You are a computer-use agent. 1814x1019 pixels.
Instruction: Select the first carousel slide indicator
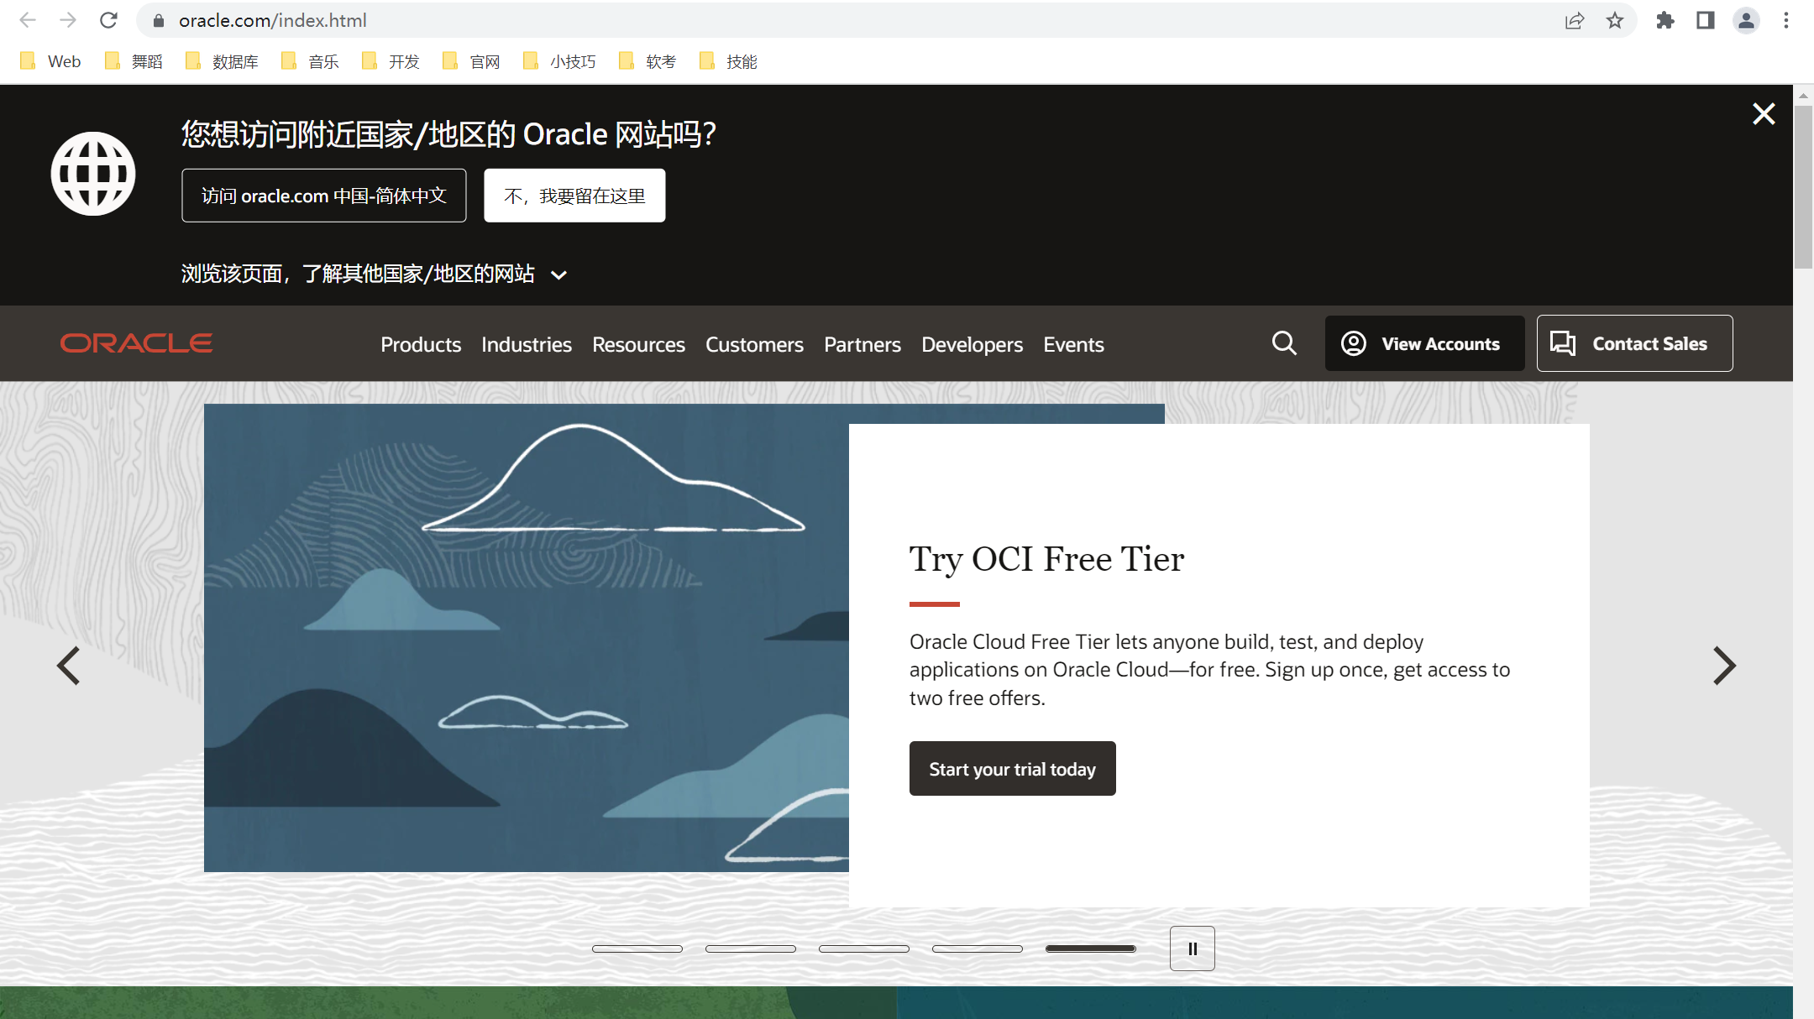[x=637, y=948]
